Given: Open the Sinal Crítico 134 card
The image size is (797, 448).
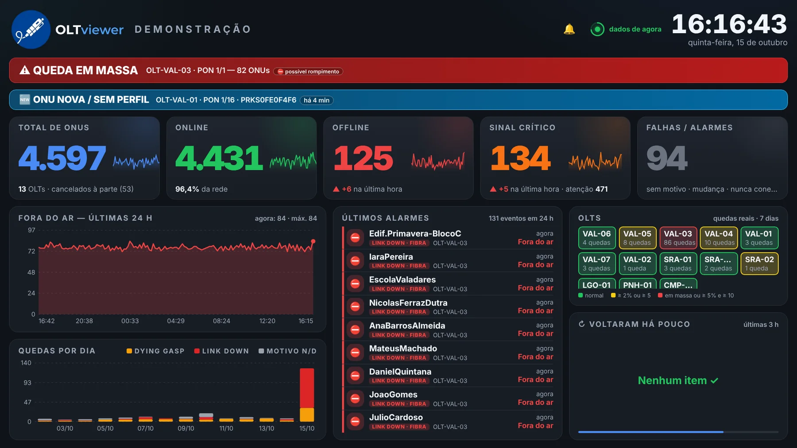Looking at the screenshot, I should point(555,158).
